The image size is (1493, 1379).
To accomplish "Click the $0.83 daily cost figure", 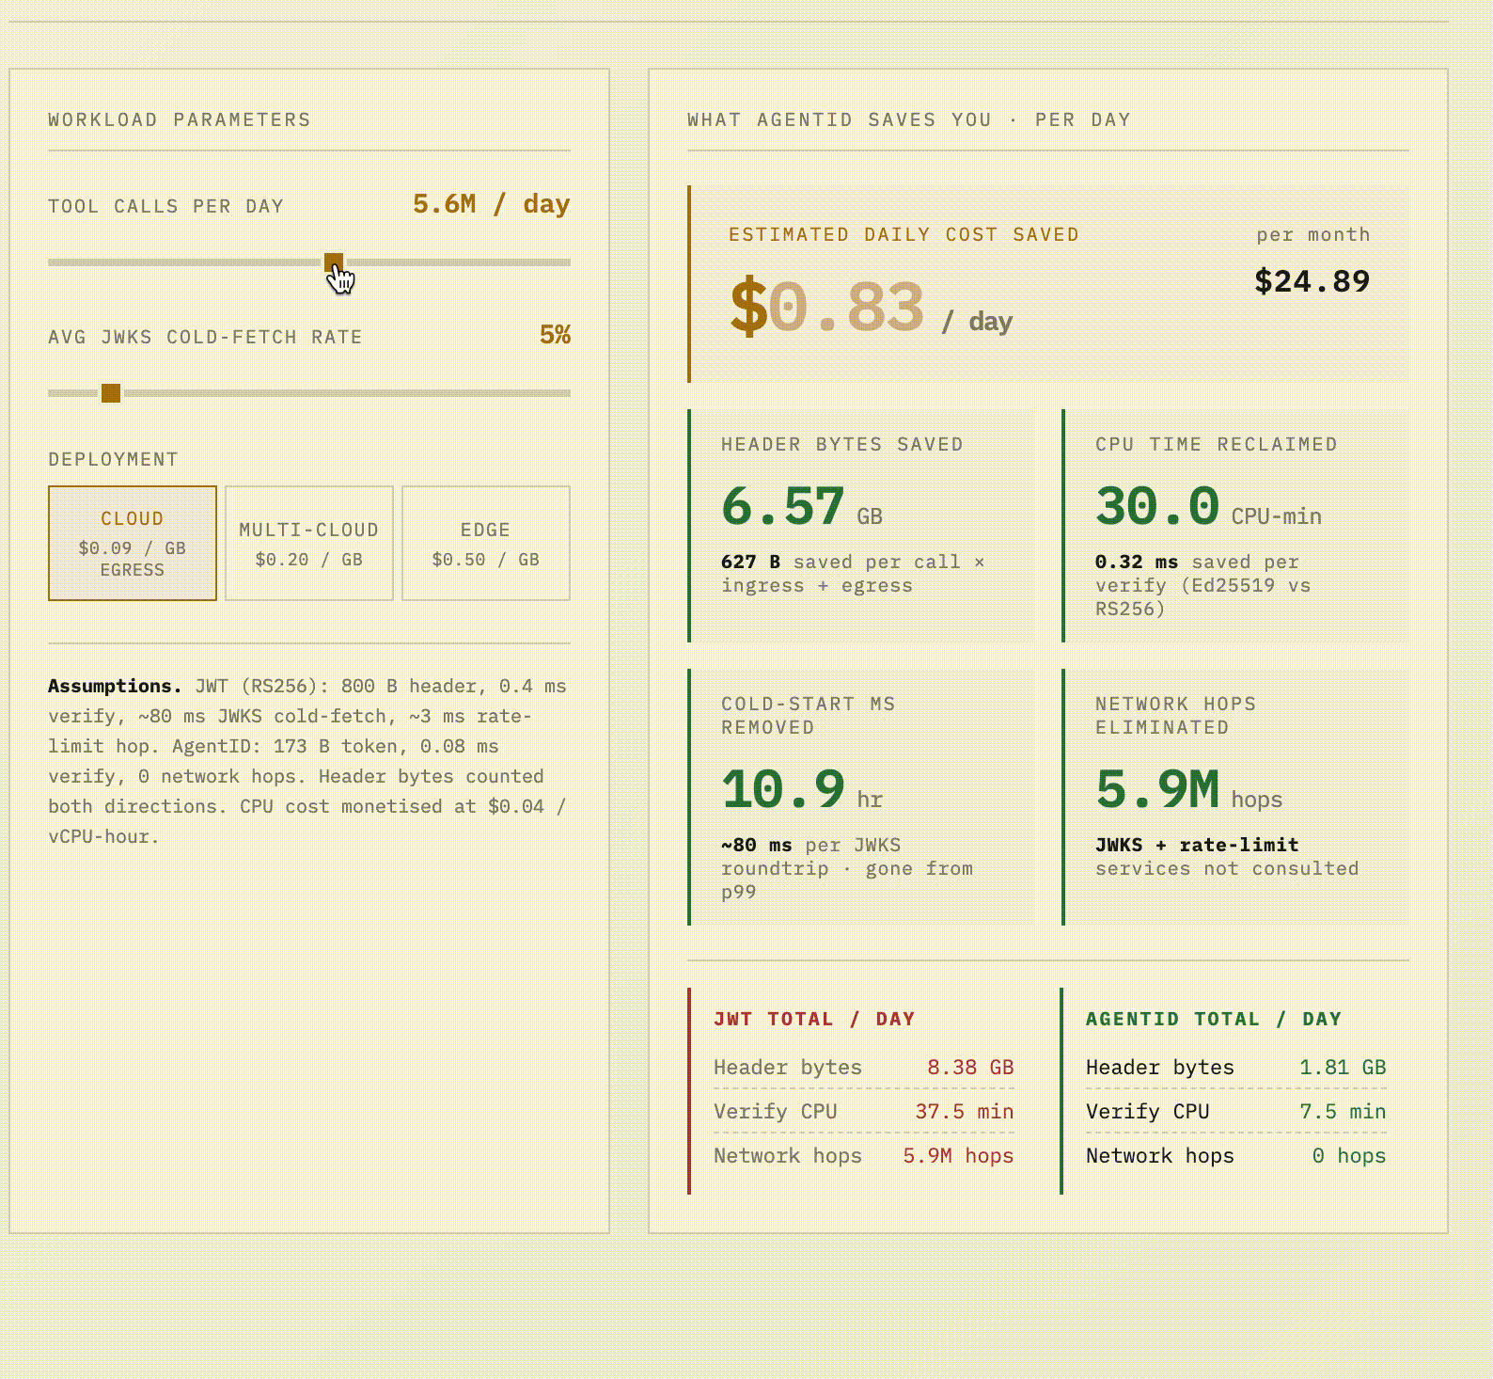I will tap(827, 307).
